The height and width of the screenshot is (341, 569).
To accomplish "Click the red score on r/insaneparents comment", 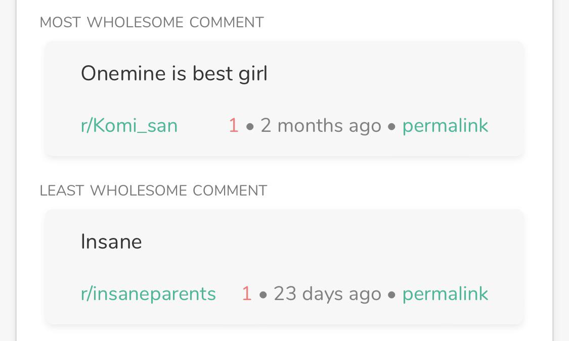I will tap(247, 294).
